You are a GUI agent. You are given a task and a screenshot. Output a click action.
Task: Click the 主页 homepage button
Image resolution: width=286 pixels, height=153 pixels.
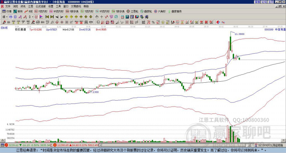point(271,2)
